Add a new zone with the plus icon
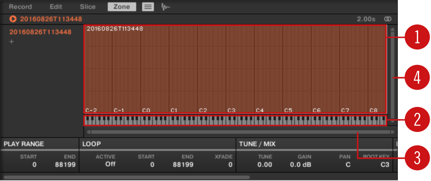Screen dimensions: 431x181 point(11,42)
